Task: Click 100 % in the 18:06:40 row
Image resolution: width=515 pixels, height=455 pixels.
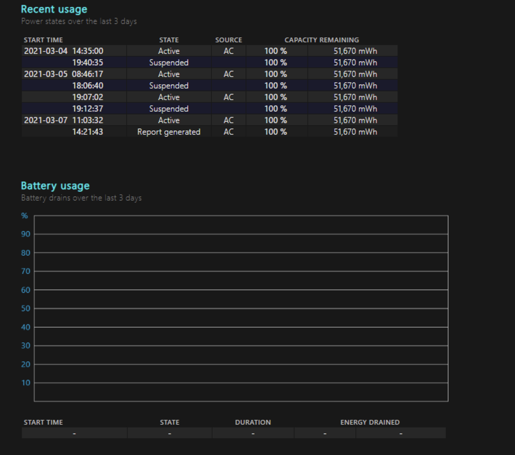Action: (275, 86)
